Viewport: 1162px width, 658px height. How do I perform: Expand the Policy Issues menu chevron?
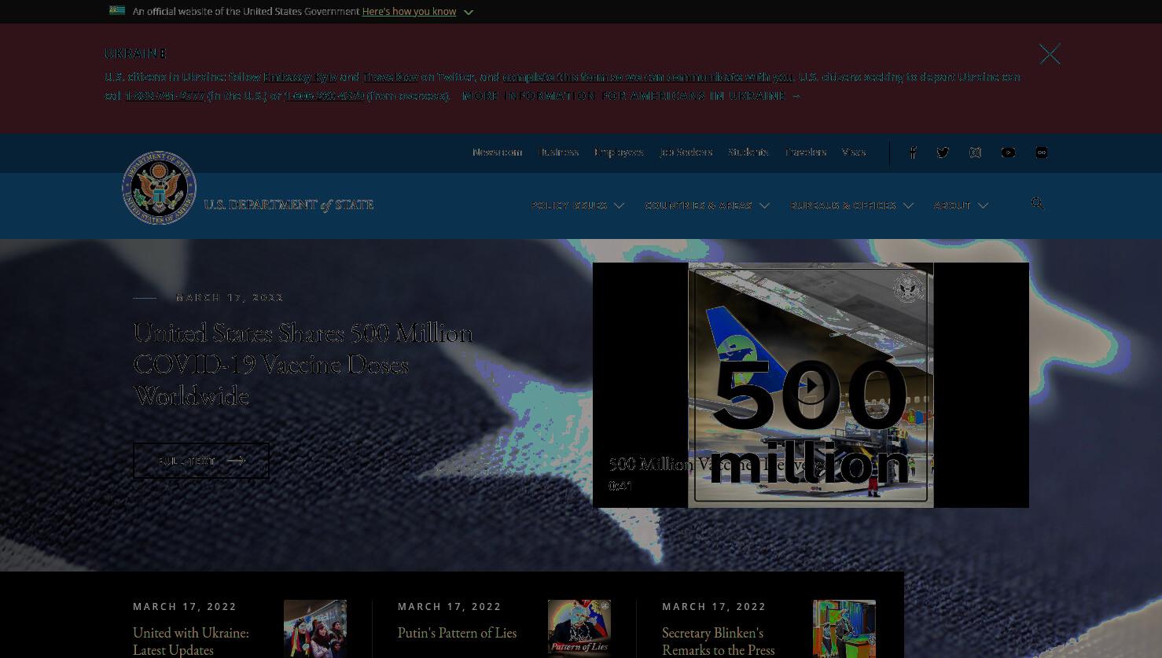(620, 205)
